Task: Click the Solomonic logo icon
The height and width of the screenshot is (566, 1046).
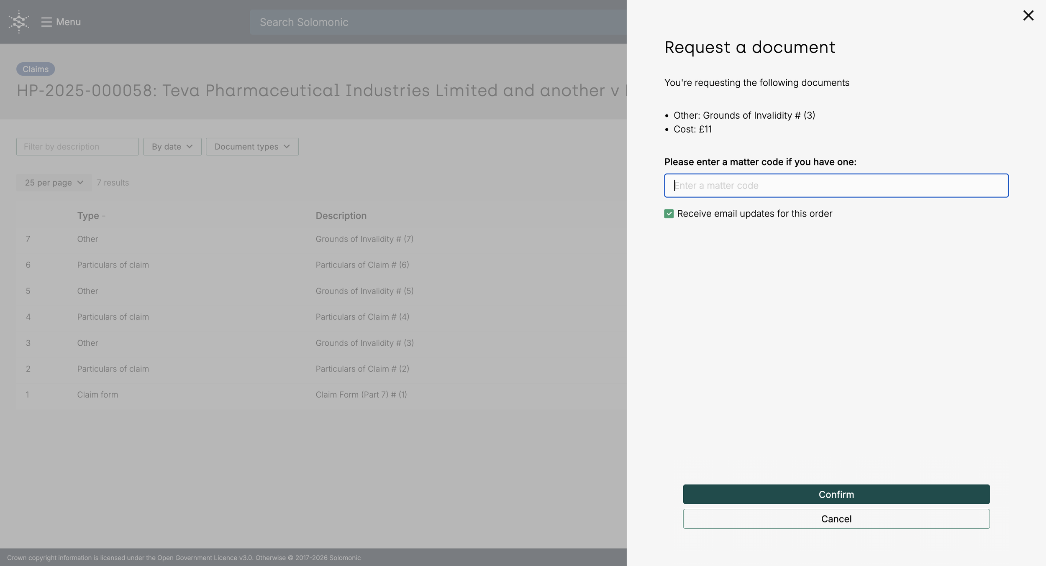Action: [19, 22]
